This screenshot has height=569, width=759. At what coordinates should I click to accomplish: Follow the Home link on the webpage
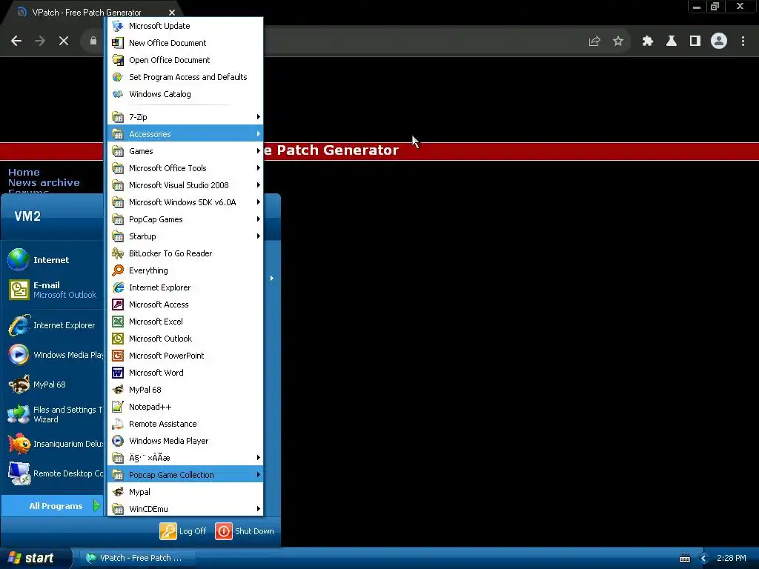(x=24, y=172)
